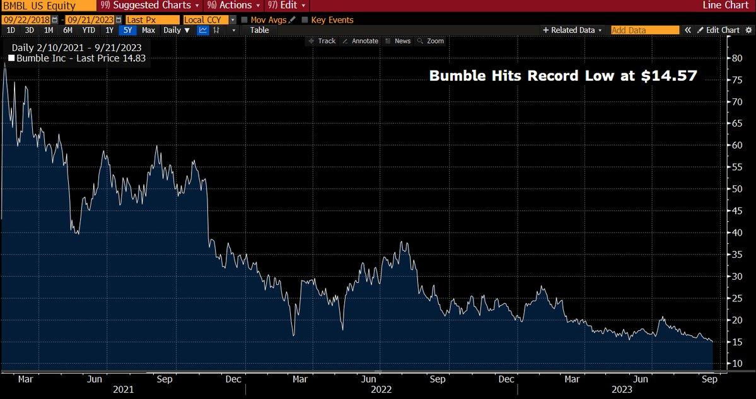The width and height of the screenshot is (756, 399).
Task: Click the Daily 2/10/2021 - 9/21/2023 legend text
Action: tap(76, 48)
